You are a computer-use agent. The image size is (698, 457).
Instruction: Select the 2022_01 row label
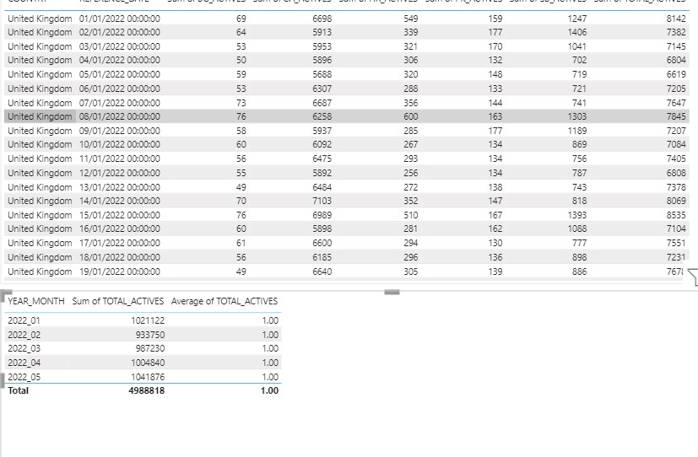tap(24, 320)
